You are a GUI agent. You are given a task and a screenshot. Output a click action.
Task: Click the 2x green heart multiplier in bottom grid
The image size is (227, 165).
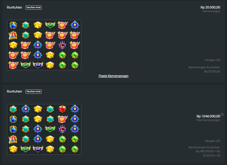25,149
